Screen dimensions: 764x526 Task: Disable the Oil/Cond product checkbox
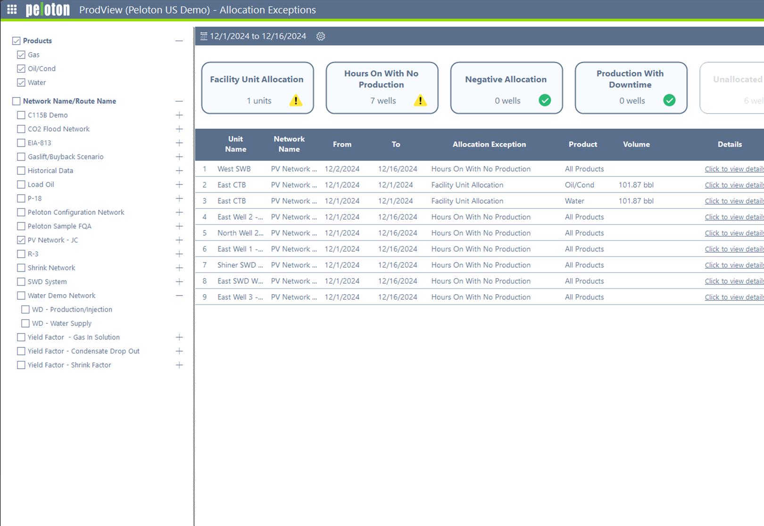click(x=21, y=68)
